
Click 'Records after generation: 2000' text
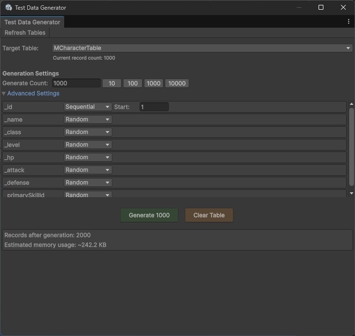(48, 235)
